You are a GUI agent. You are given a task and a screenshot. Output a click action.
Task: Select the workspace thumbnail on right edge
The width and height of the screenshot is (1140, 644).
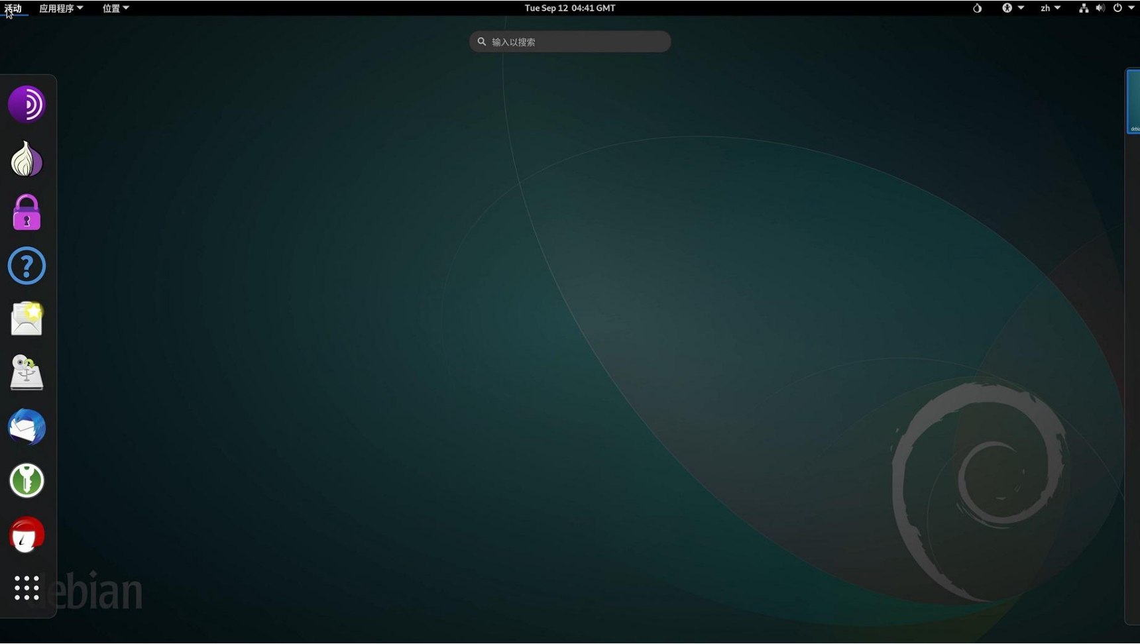(1133, 101)
